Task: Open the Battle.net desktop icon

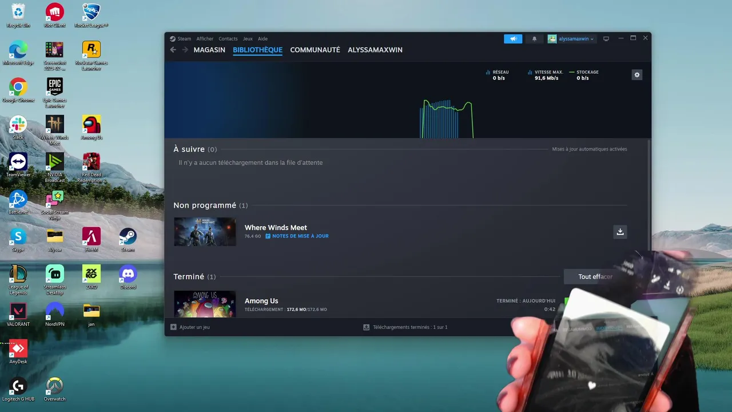Action: pos(18,202)
